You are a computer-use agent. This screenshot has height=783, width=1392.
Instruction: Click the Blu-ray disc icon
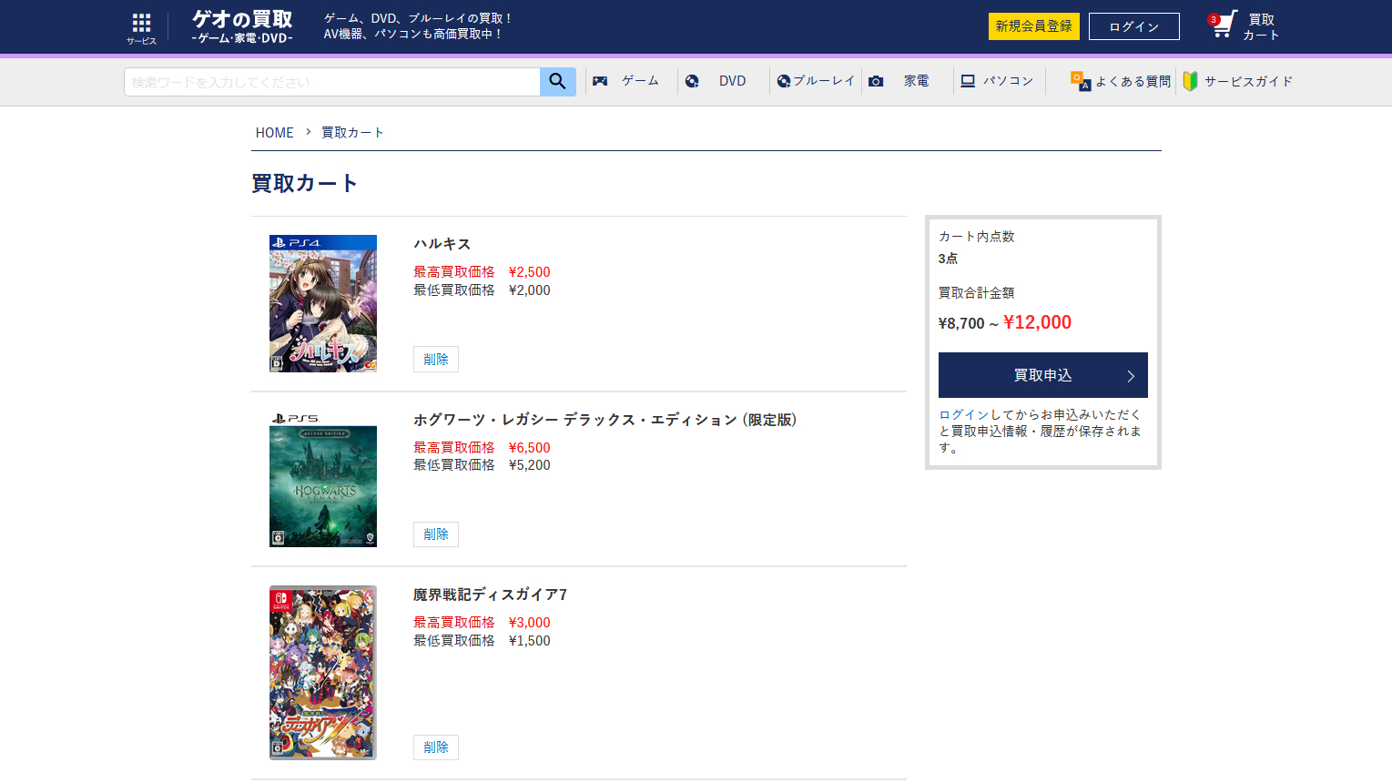click(784, 81)
